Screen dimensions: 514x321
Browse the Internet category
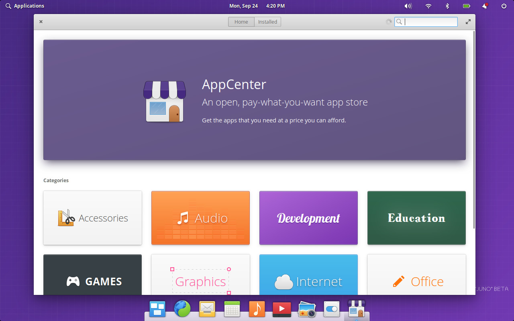[308, 275]
